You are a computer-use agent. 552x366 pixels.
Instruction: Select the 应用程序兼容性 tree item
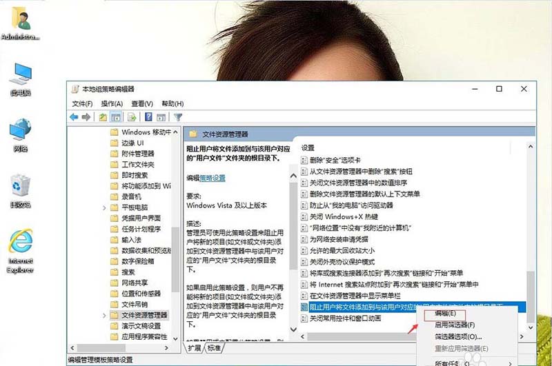pos(144,337)
